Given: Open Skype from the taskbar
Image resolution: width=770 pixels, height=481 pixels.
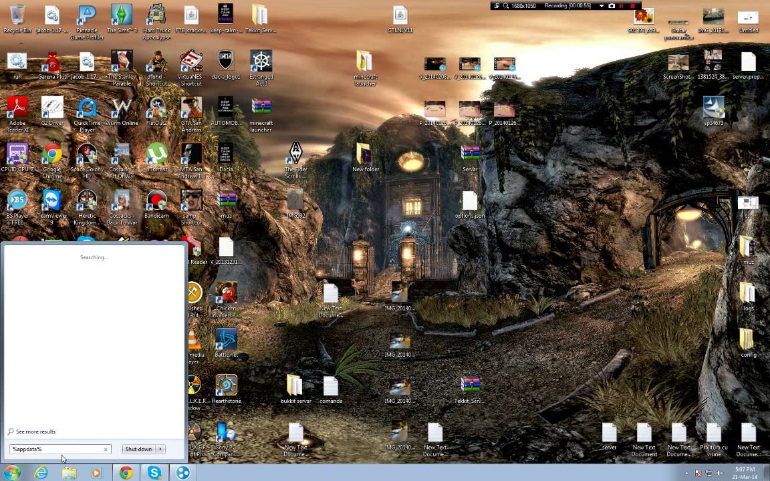Looking at the screenshot, I should [x=154, y=473].
